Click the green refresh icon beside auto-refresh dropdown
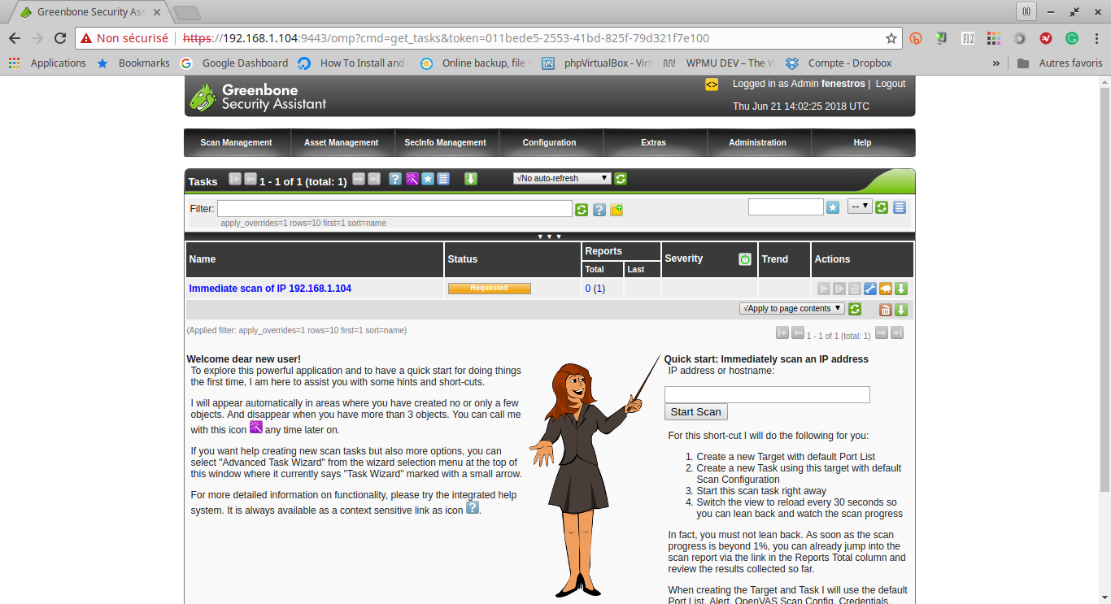Screen dimensions: 1111x604 [x=621, y=179]
